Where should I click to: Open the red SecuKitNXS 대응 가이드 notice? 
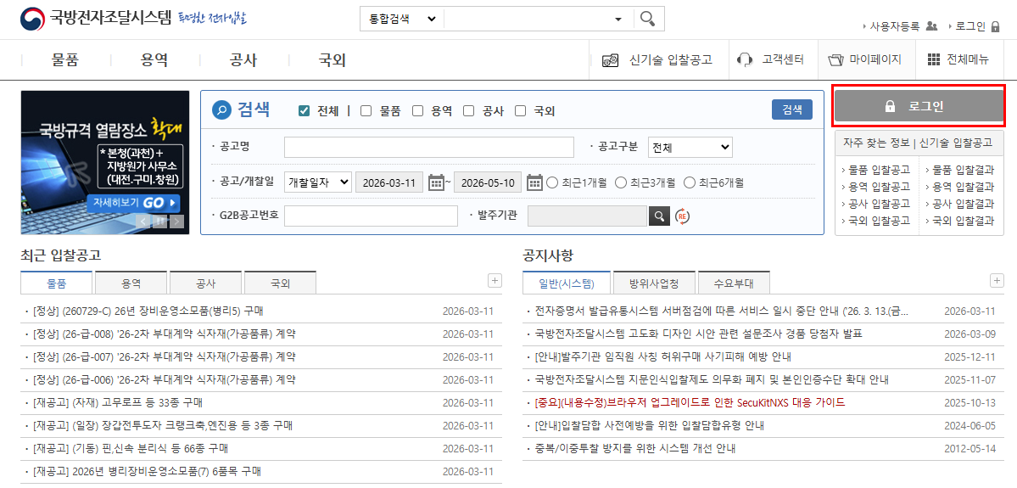tap(690, 403)
